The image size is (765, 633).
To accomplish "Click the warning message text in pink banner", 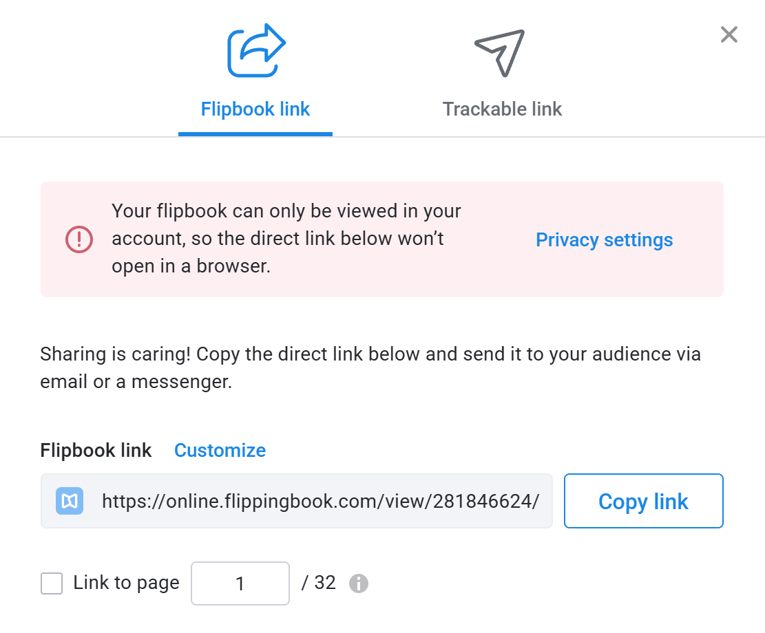I will pos(286,239).
